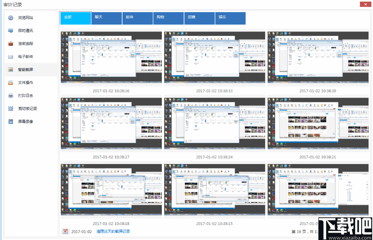The width and height of the screenshot is (373, 240).
Task: Click the 文件操作 folder icon
Action: [11, 83]
